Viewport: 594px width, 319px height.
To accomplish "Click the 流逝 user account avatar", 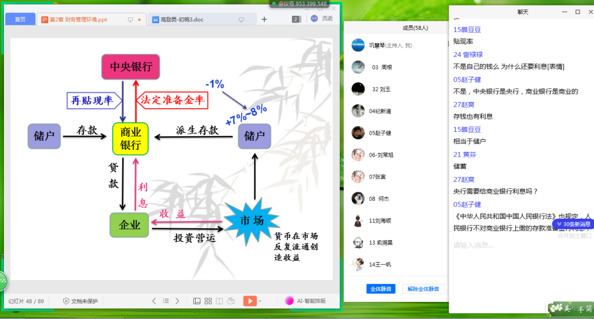I will tap(314, 19).
